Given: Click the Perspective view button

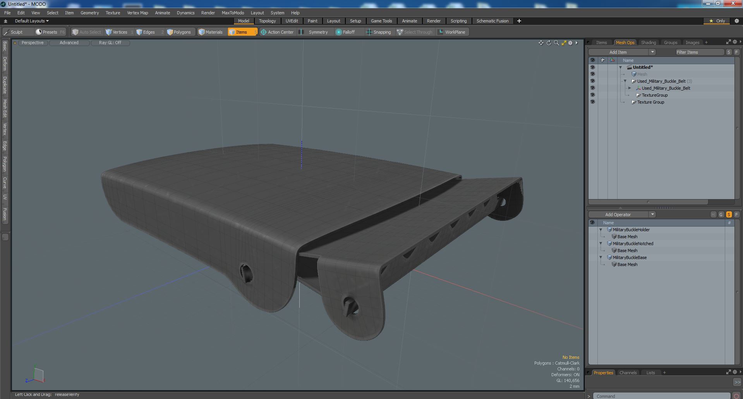Looking at the screenshot, I should click(x=33, y=43).
